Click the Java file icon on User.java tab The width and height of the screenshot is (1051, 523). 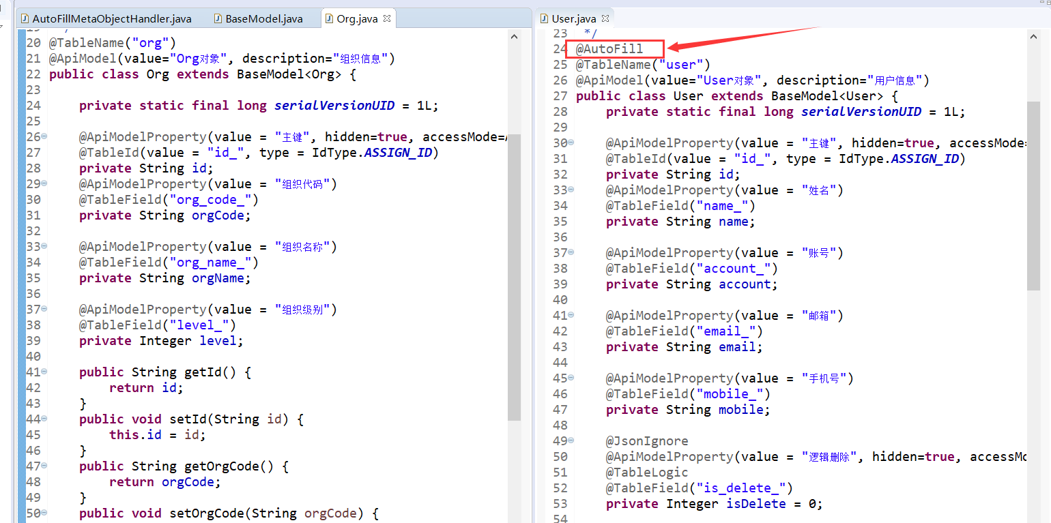(x=545, y=18)
